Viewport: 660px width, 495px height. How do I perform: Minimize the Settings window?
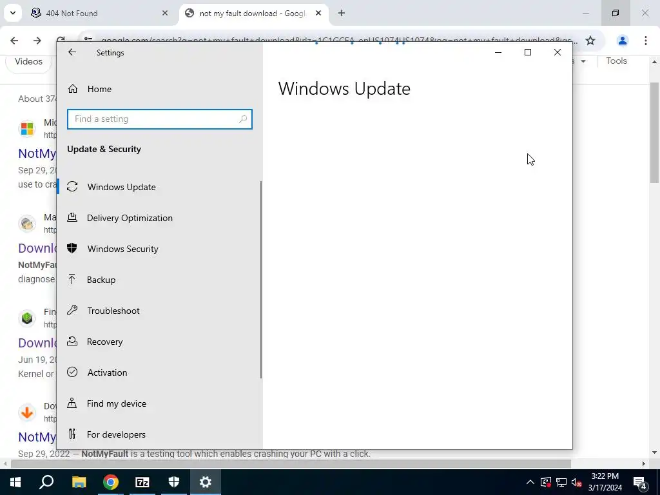(x=498, y=52)
